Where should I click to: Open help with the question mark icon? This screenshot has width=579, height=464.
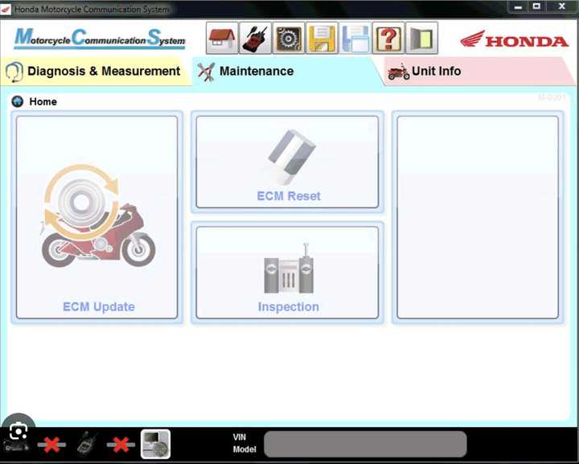tap(388, 38)
